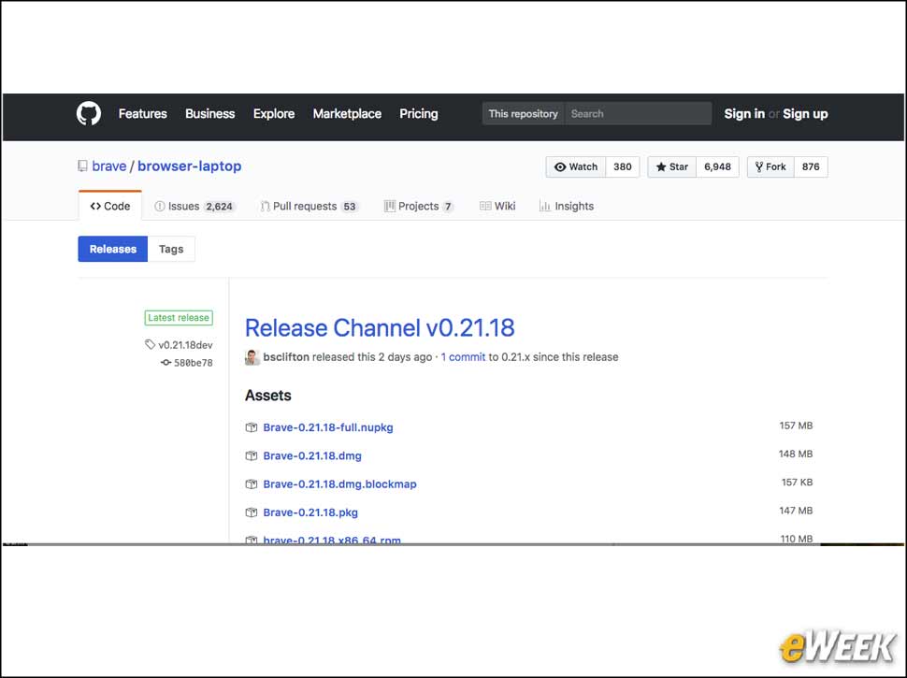View the 876 forks count
Image resolution: width=907 pixels, height=678 pixels.
click(811, 166)
